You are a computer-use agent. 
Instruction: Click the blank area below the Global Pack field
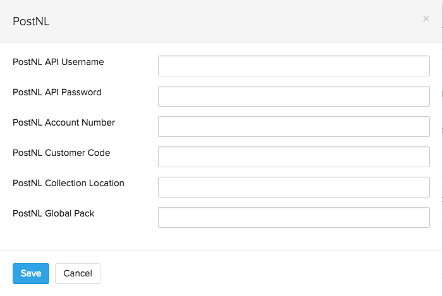[x=293, y=239]
